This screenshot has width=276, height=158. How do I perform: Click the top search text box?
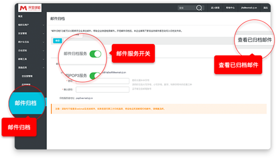click(187, 8)
